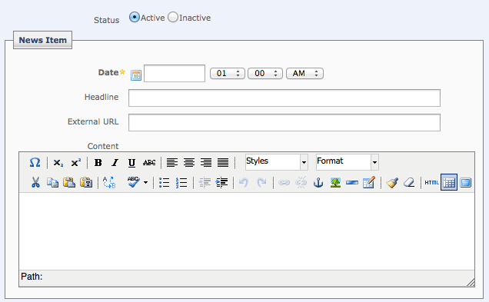Undo the last edit
This screenshot has height=302, width=489.
point(244,182)
